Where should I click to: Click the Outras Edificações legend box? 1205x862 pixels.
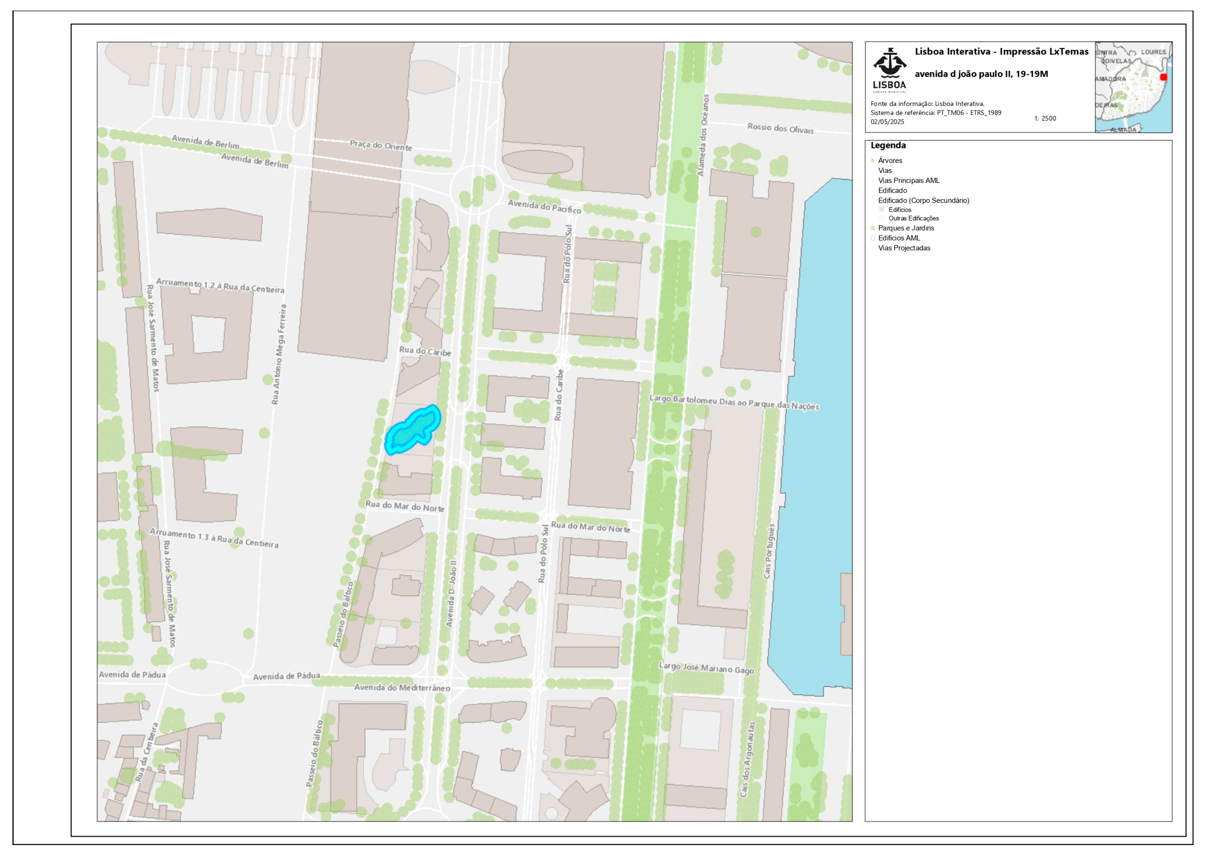point(881,218)
